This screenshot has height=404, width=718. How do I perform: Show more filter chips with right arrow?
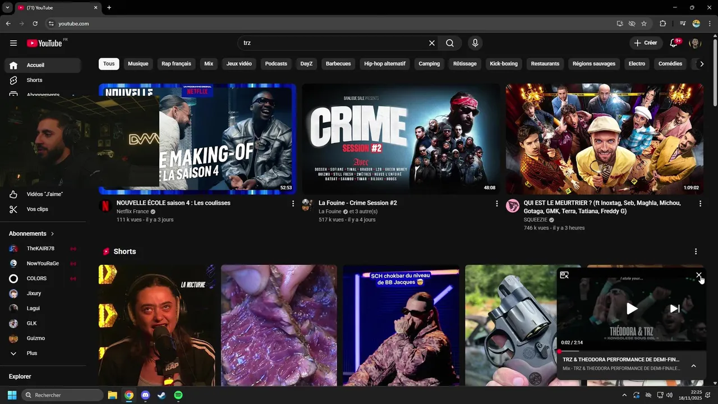[x=701, y=64]
